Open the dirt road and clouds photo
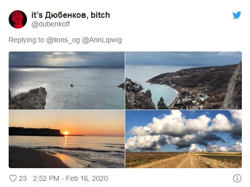Screen dimensions: 250x187 point(183,139)
